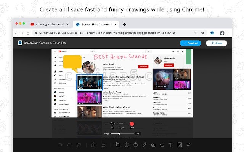Open the red Color picker

coord(132,124)
